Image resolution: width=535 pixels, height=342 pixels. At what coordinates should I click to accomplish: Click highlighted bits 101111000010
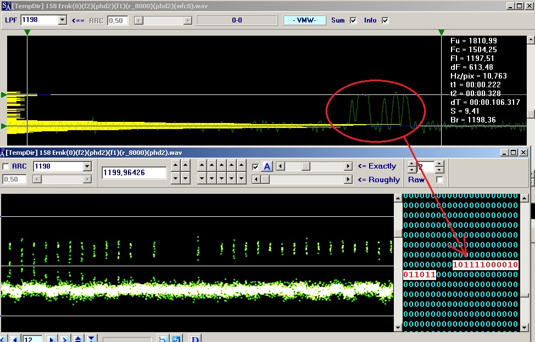tap(485, 265)
